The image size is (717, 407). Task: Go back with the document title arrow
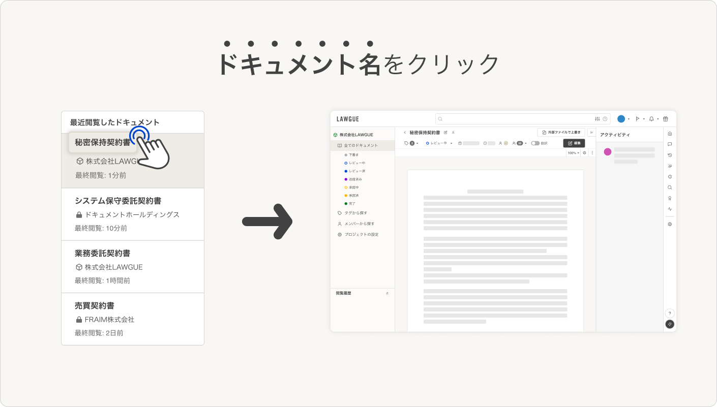point(405,133)
